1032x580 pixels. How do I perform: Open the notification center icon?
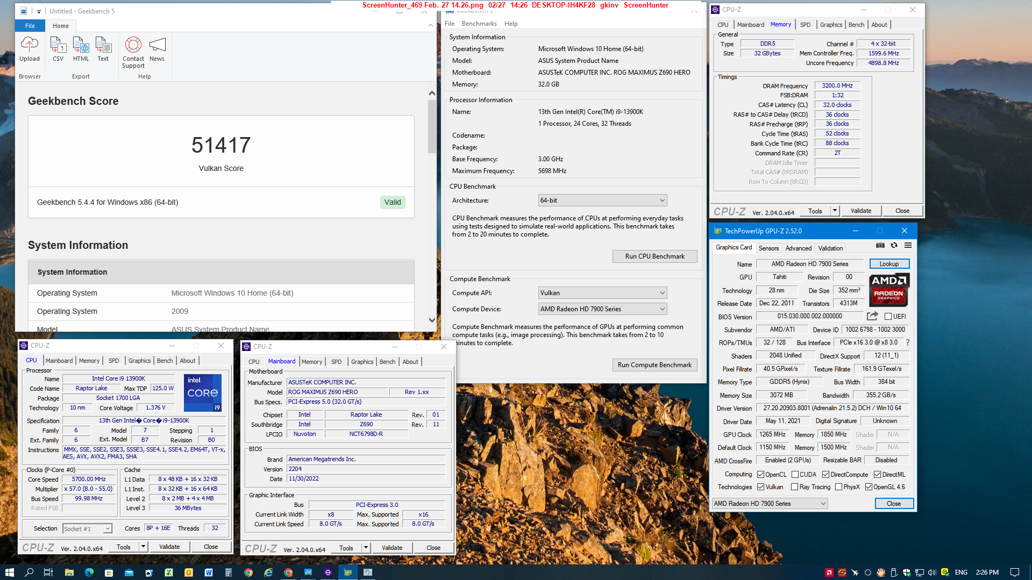(x=1015, y=572)
